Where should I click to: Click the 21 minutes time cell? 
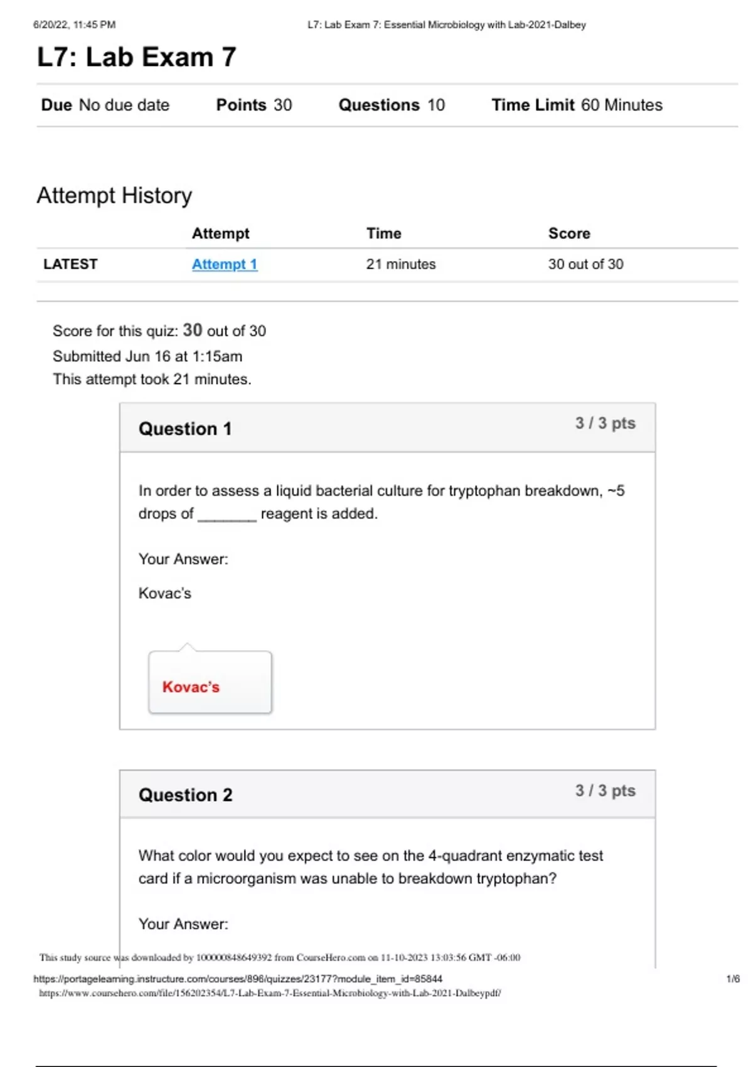click(401, 264)
